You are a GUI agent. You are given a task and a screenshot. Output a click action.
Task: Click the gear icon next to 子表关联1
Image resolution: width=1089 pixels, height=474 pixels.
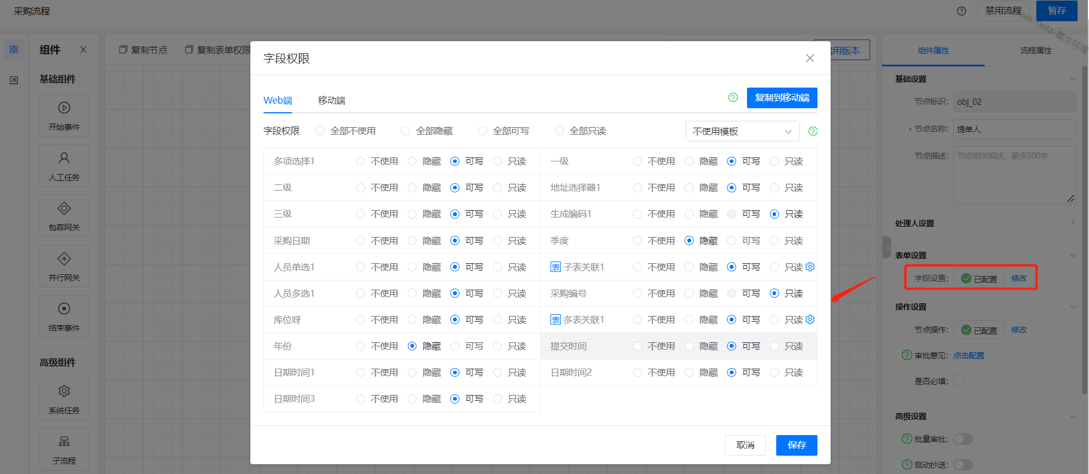pos(810,267)
